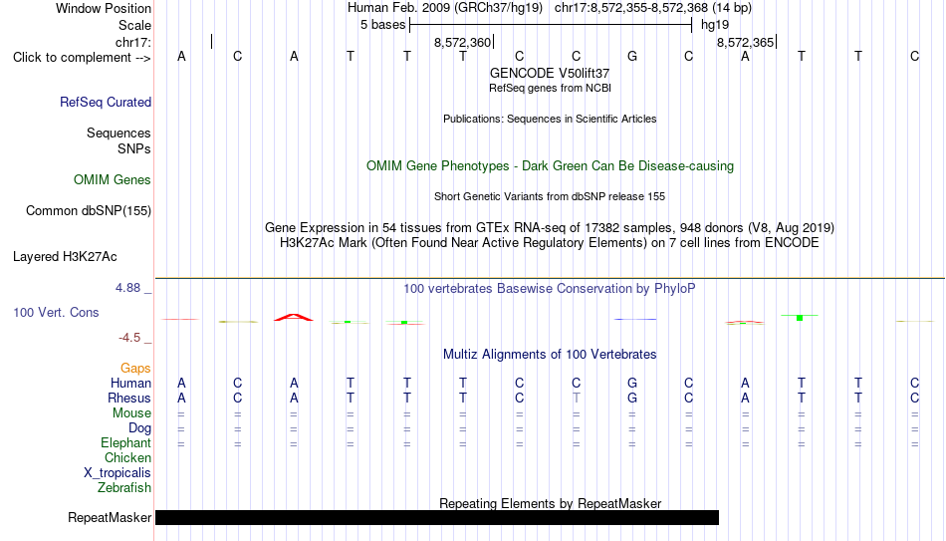The height and width of the screenshot is (541, 946).
Task: Click 'Publications: Sequences in Scientific Articles' title
Action: point(550,119)
